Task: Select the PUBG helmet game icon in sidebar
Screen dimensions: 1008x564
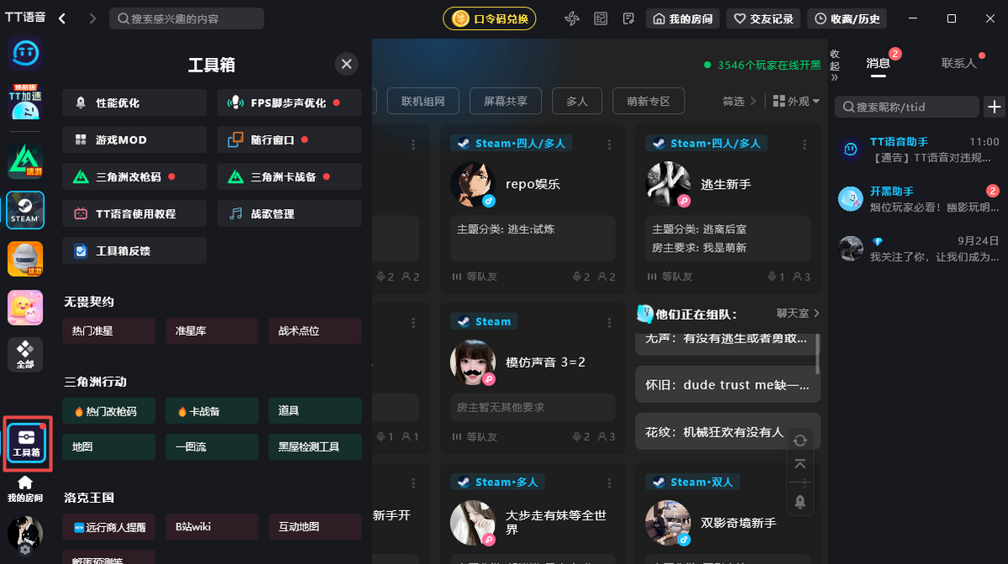Action: (x=25, y=259)
